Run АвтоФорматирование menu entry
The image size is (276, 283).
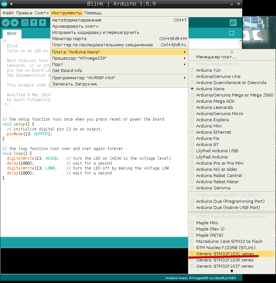[119, 20]
